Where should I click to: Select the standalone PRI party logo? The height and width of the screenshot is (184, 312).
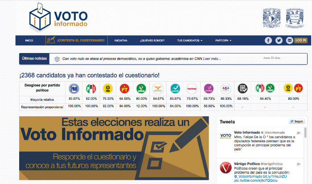(91, 89)
